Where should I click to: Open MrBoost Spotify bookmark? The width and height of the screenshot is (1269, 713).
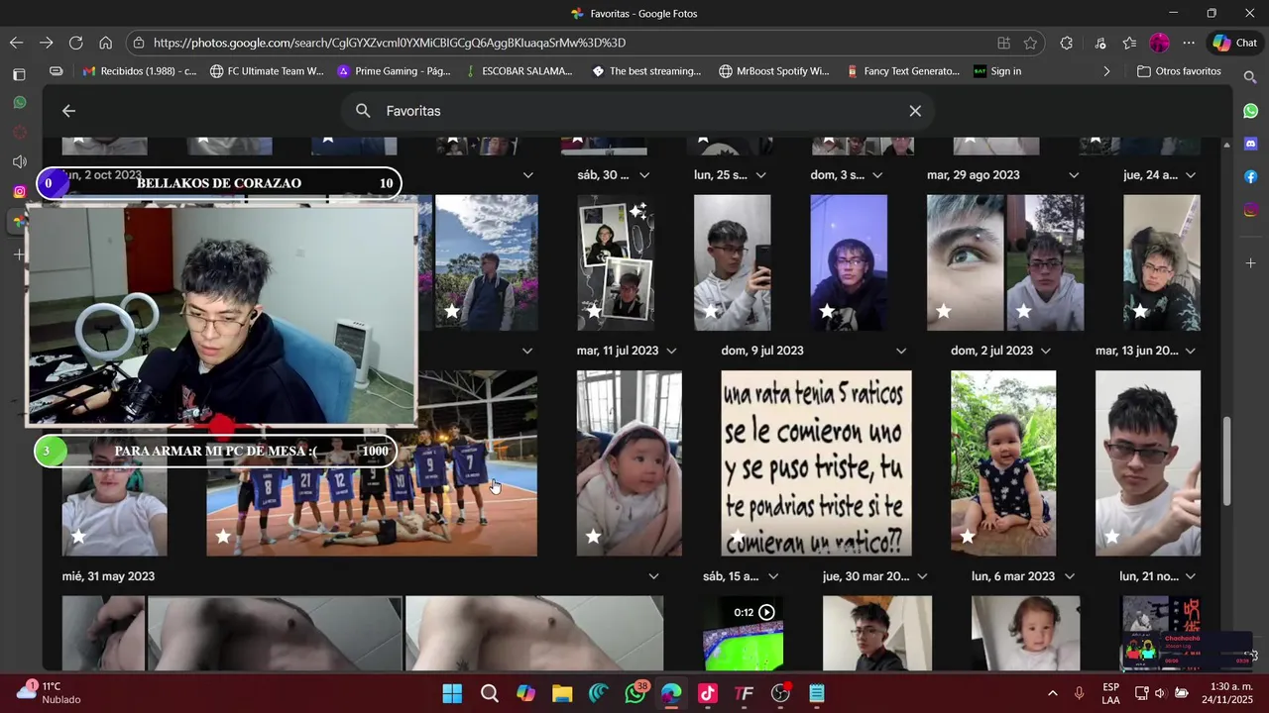click(x=773, y=71)
